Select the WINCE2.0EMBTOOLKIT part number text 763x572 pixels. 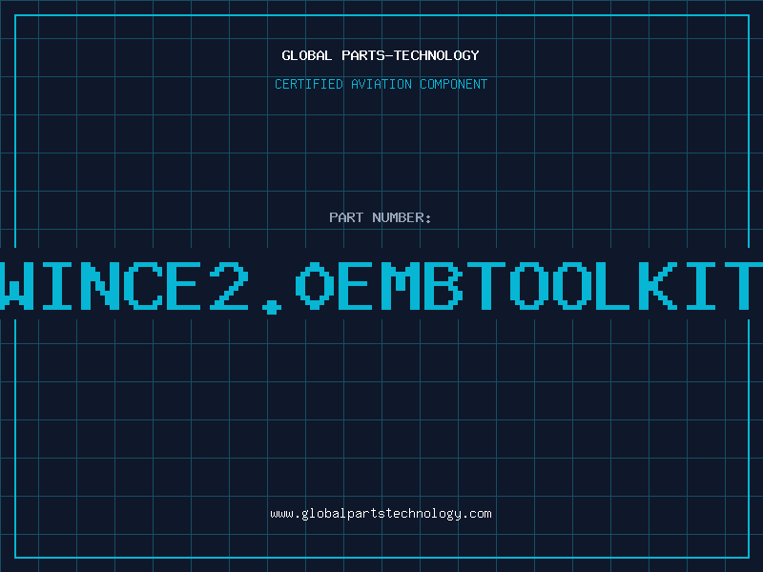click(x=381, y=287)
